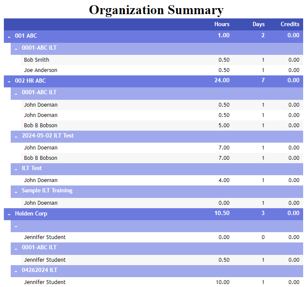Click the Credits column header

pos(290,24)
